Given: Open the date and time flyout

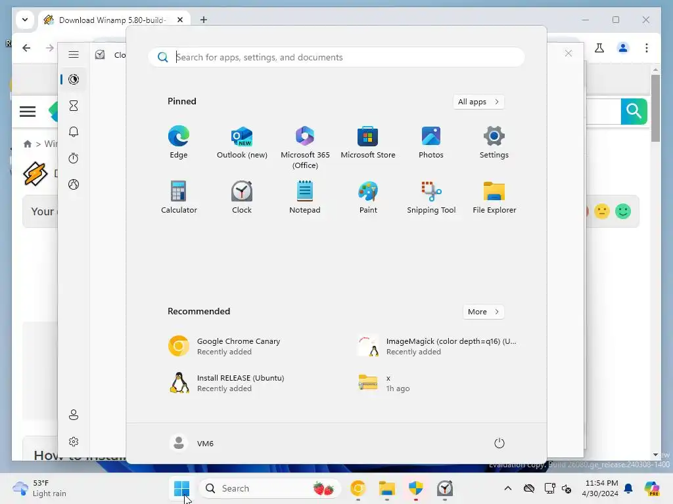Looking at the screenshot, I should 601,488.
